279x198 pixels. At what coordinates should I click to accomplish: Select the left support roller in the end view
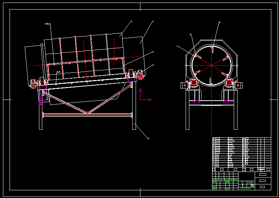click(194, 83)
